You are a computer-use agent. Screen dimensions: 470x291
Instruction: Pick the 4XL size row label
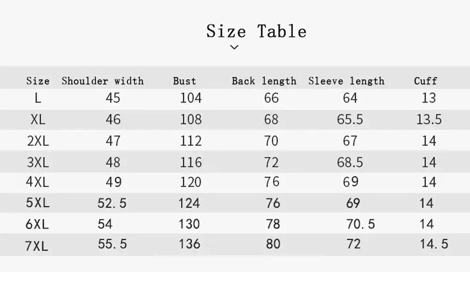coord(38,182)
